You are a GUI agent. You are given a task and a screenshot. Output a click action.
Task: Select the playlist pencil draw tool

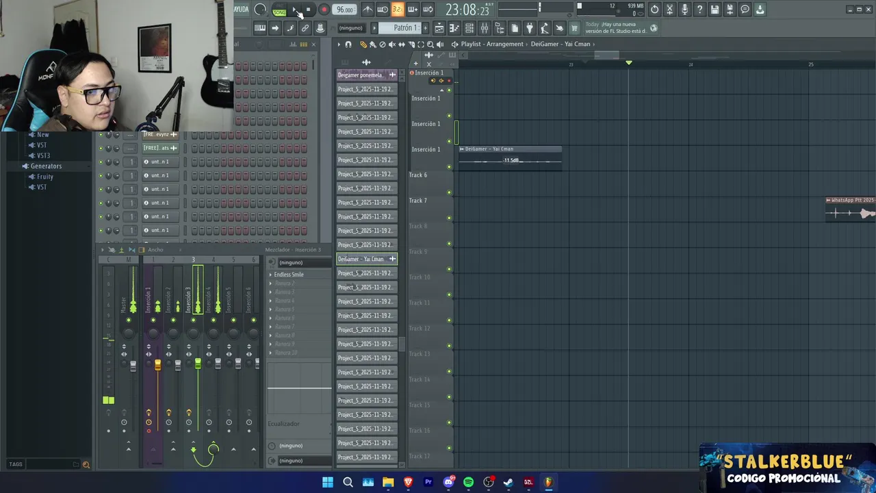(363, 44)
